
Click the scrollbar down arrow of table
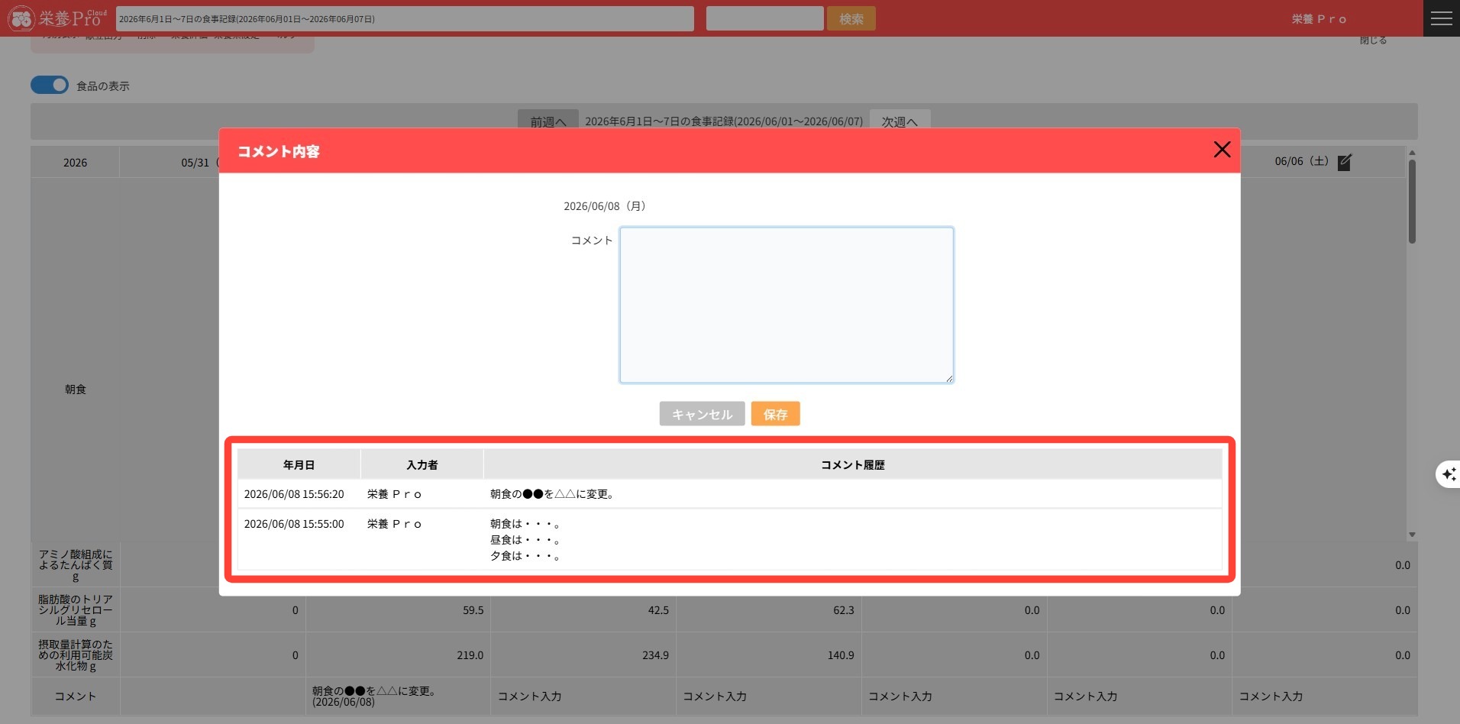click(x=1412, y=535)
